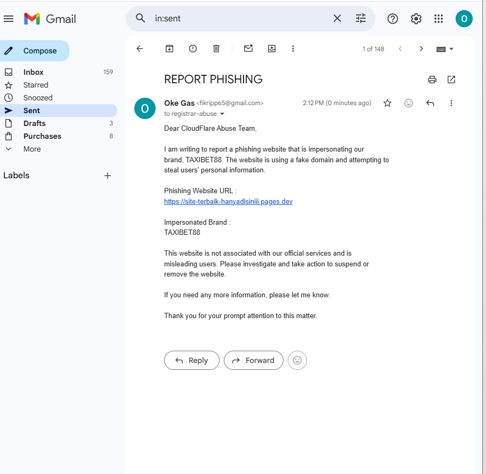Add emoji reaction in message header
The width and height of the screenshot is (486, 474).
[409, 103]
